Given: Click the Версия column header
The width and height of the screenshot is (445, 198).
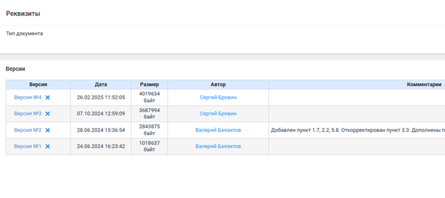Looking at the screenshot, I should pos(38,84).
